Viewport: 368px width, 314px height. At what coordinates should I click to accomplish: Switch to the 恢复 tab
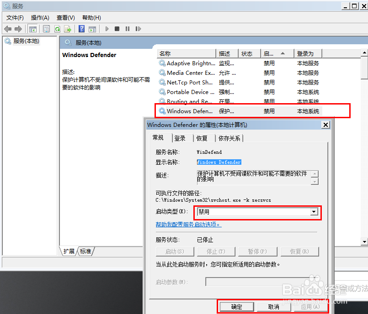203,138
